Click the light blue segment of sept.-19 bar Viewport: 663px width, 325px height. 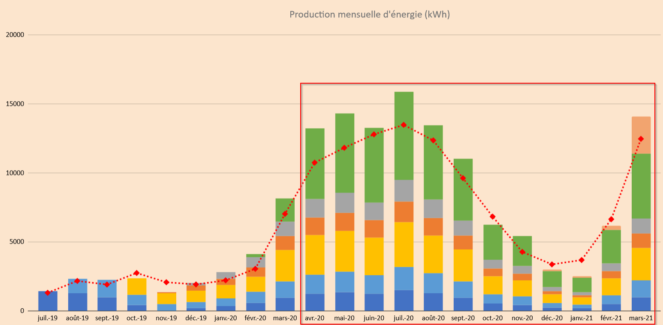[x=107, y=289]
